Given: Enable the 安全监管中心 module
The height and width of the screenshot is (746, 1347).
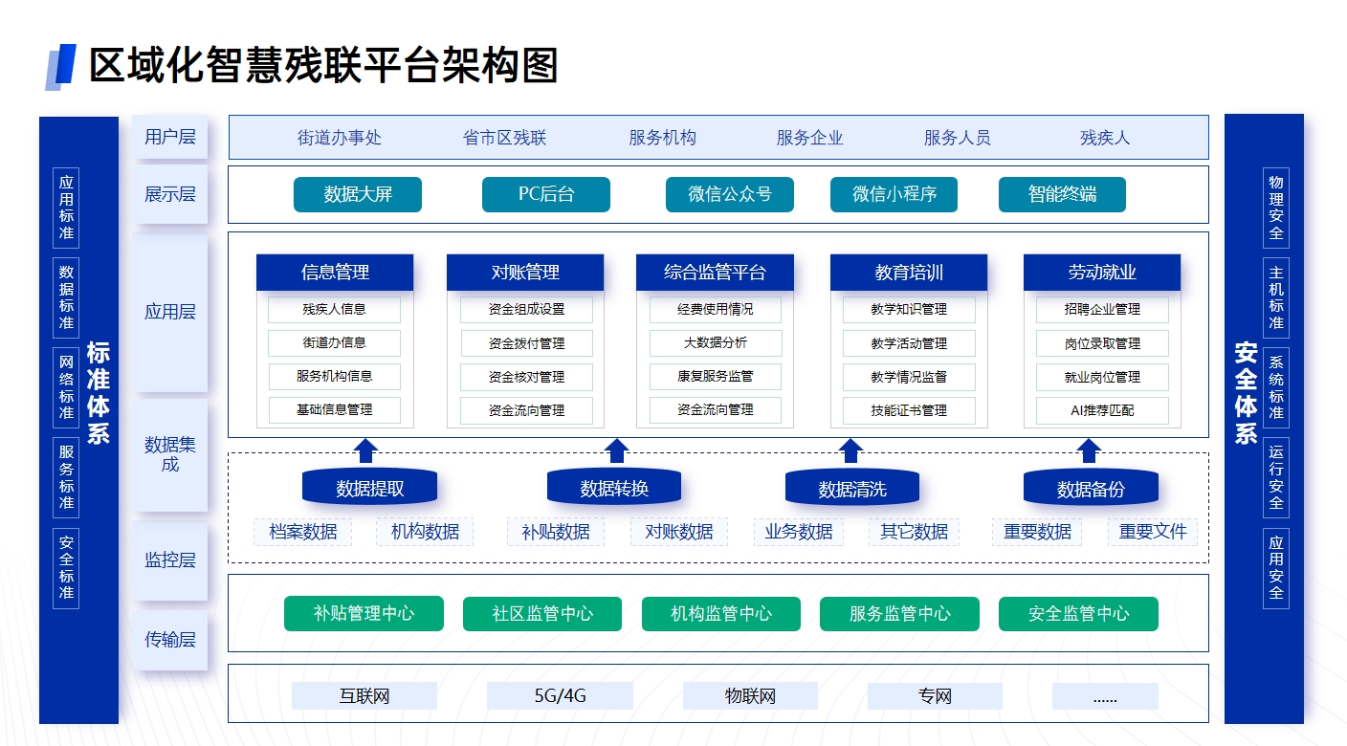Looking at the screenshot, I should pos(1078,613).
